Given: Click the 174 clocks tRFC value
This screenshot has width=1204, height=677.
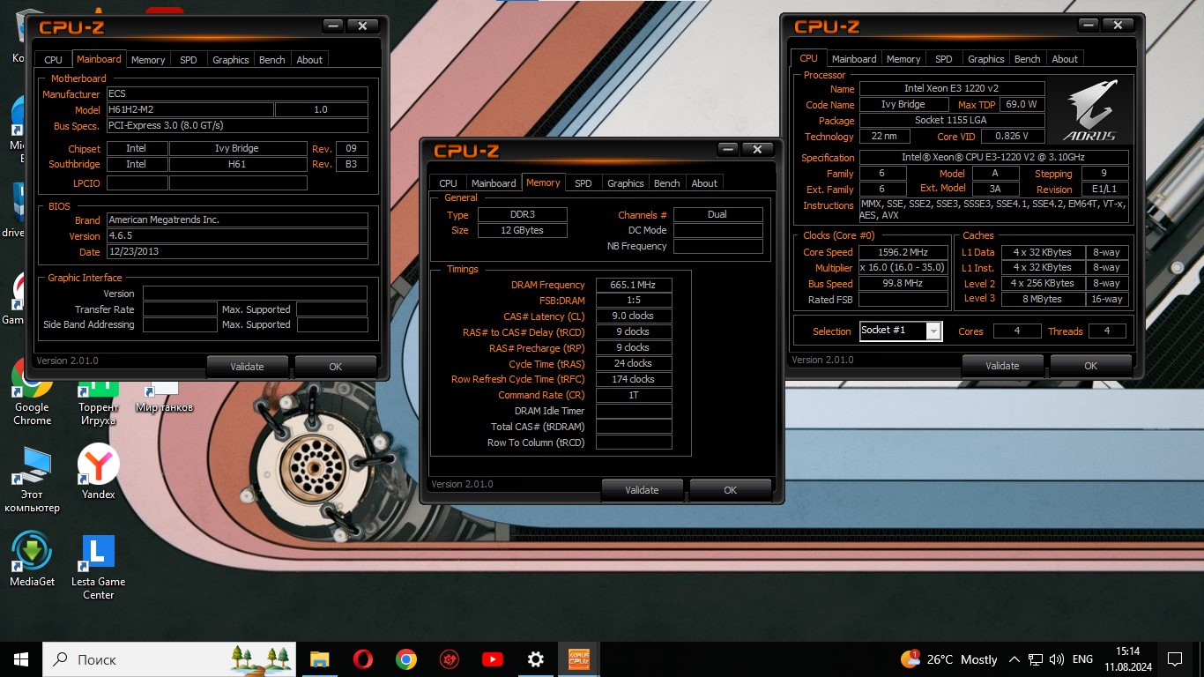Looking at the screenshot, I should point(634,379).
